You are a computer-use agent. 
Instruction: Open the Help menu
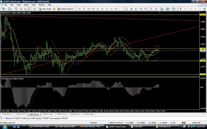tap(49, 5)
